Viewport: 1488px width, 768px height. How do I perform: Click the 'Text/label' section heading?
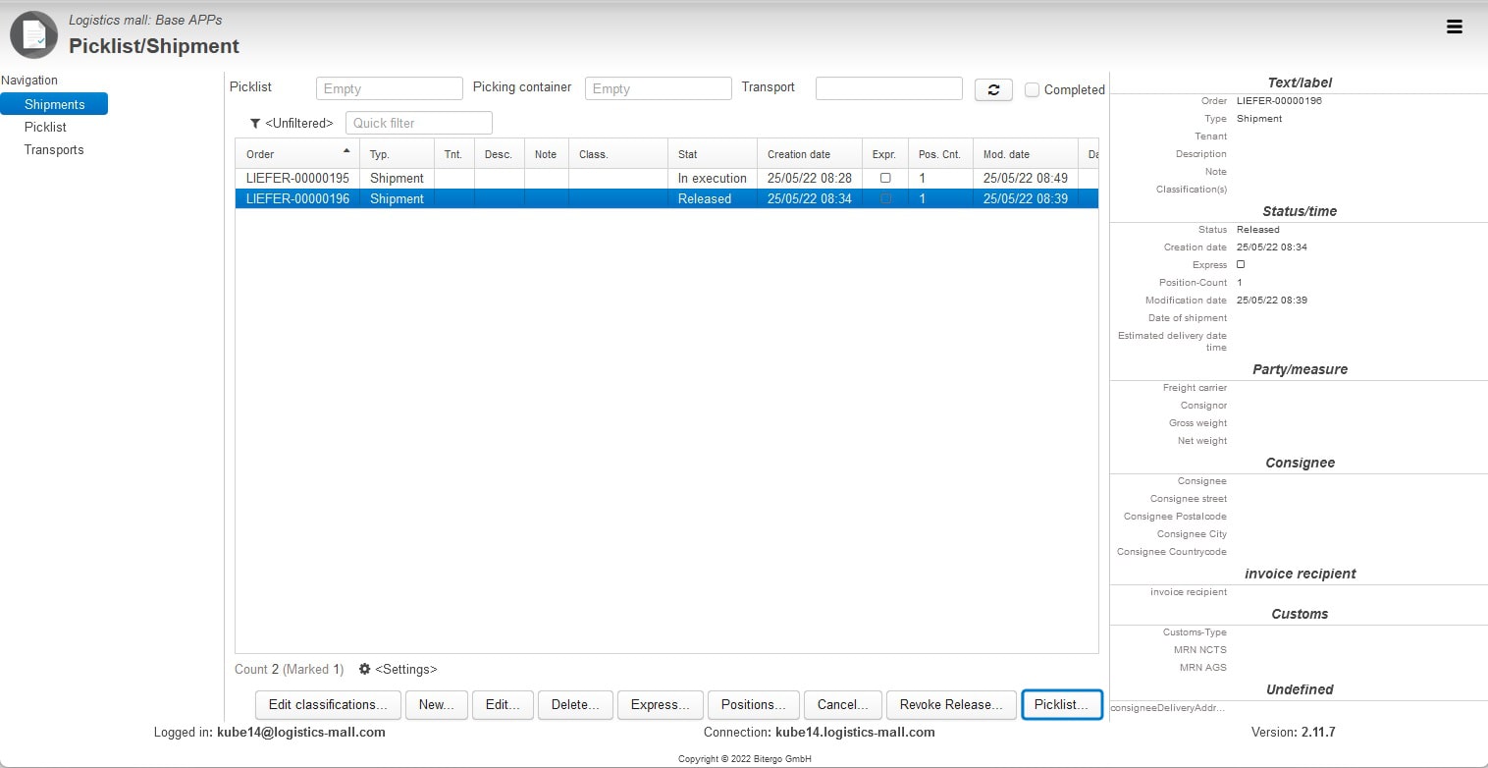pos(1300,82)
